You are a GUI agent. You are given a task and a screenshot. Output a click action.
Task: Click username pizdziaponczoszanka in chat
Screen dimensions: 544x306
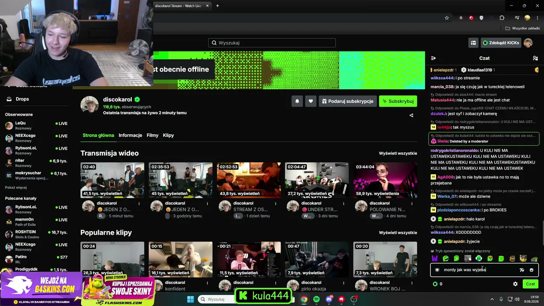pos(459,210)
